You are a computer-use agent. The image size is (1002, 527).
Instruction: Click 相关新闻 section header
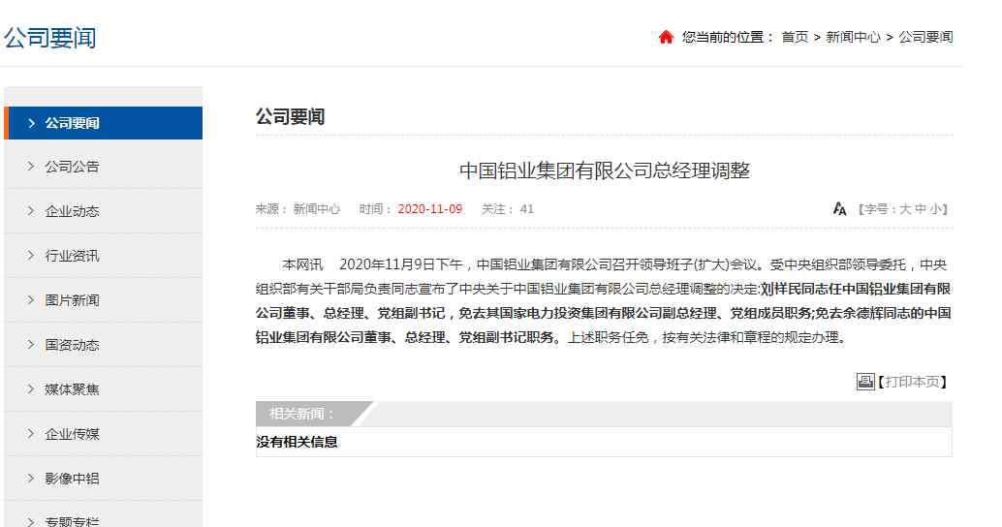(x=302, y=414)
